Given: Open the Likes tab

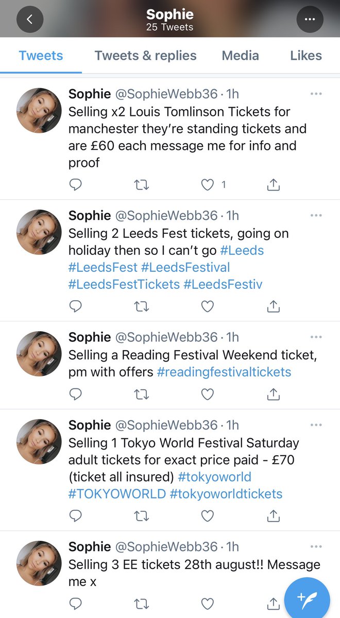Looking at the screenshot, I should pyautogui.click(x=306, y=56).
